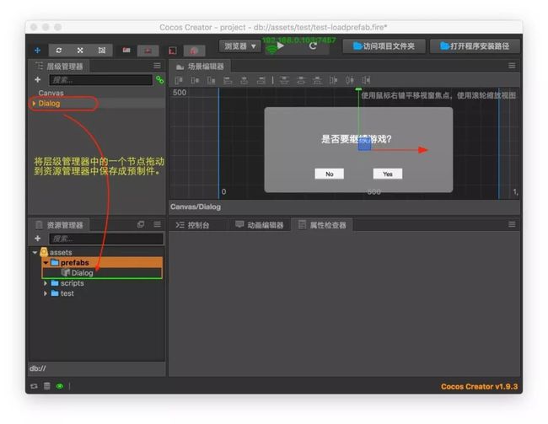548x424 pixels.
Task: Select the Rect transform tool
Action: 102,51
